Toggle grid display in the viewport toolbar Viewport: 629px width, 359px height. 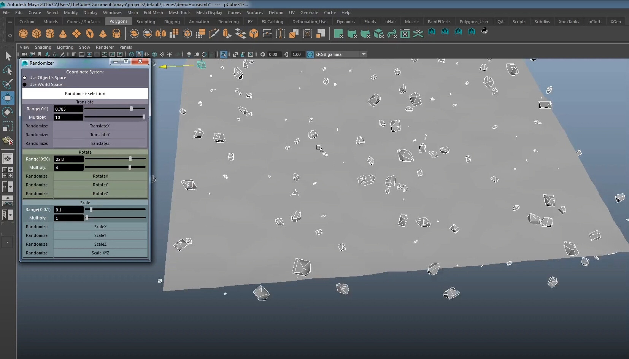[74, 54]
